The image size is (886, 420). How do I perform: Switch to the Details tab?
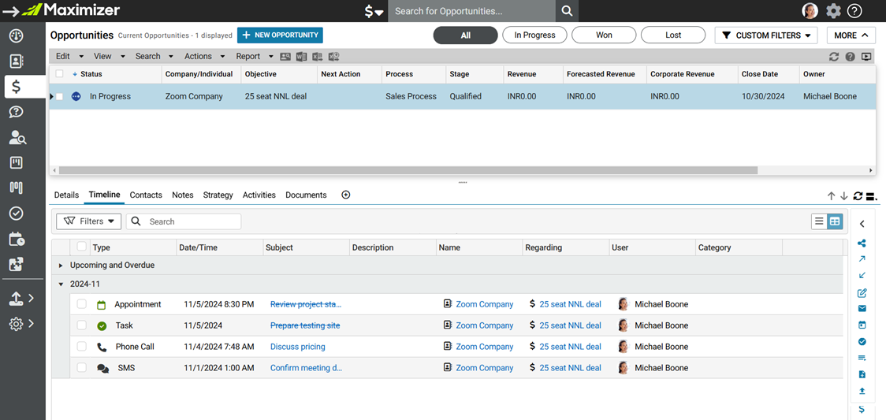point(66,195)
